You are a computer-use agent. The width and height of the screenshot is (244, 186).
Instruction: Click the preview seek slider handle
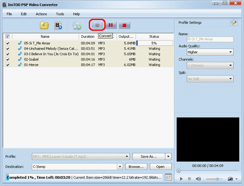coord(179,171)
